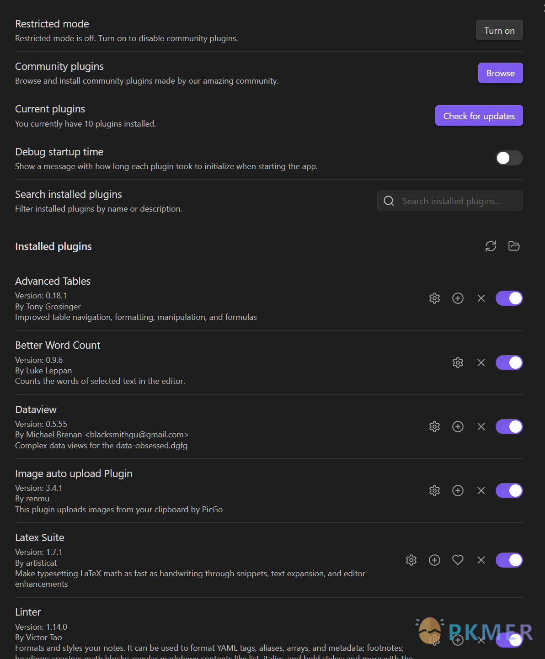This screenshot has height=659, width=545.
Task: Open Better Word Count settings gear
Action: click(458, 363)
